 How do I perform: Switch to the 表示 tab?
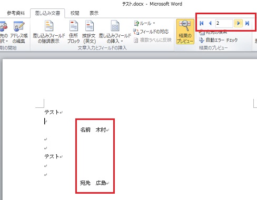pos(94,13)
